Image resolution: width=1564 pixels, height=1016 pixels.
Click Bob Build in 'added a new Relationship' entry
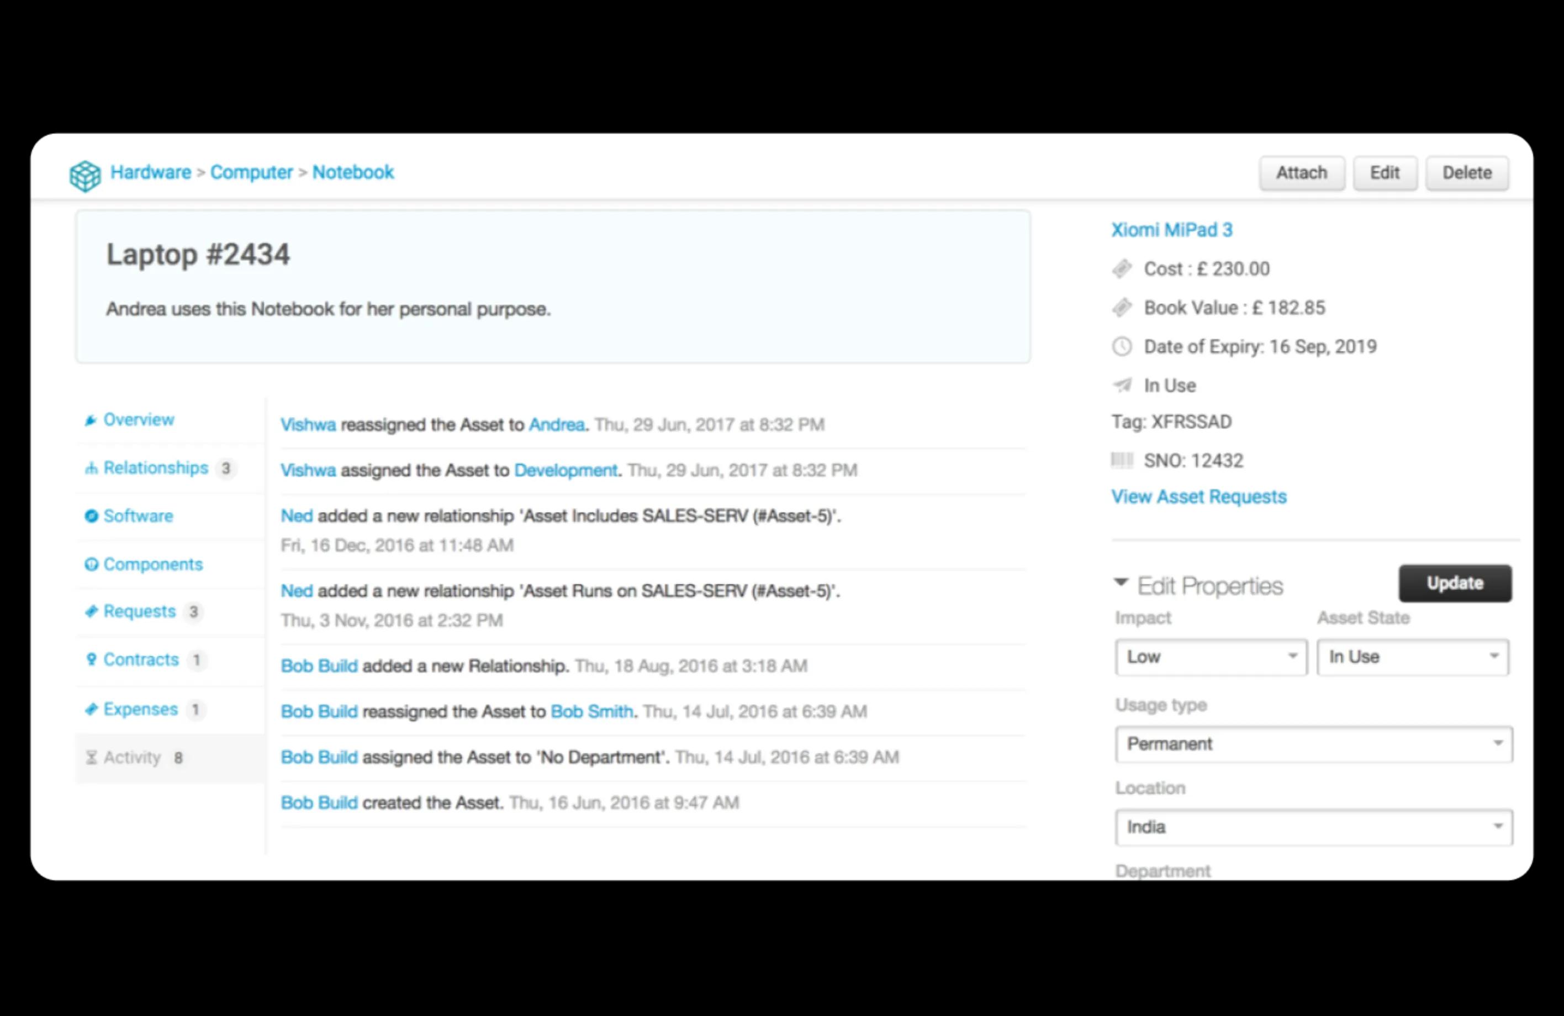click(319, 666)
